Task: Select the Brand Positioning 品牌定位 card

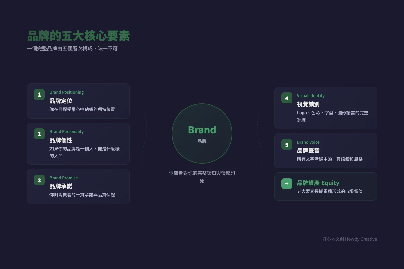Action: click(x=78, y=101)
